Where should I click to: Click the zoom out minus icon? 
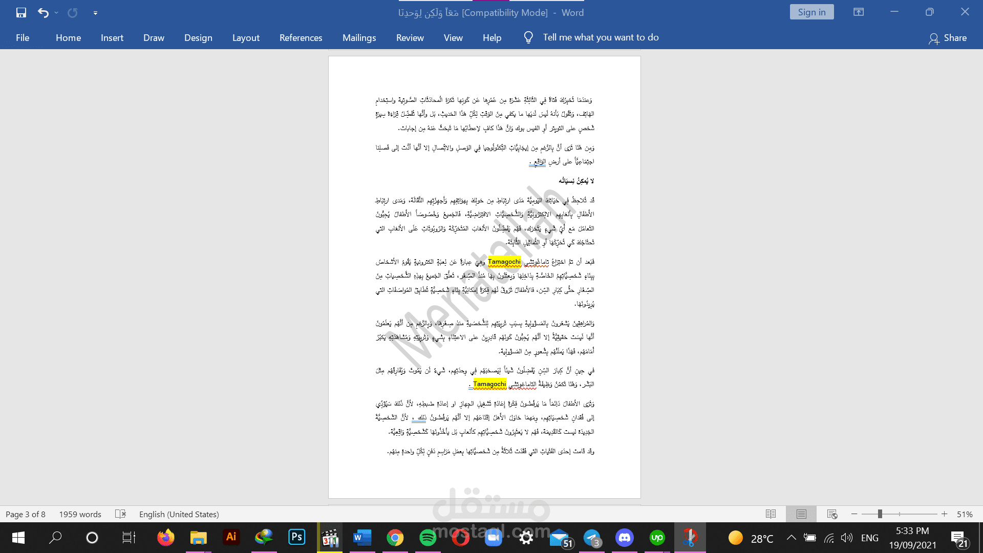pyautogui.click(x=854, y=514)
